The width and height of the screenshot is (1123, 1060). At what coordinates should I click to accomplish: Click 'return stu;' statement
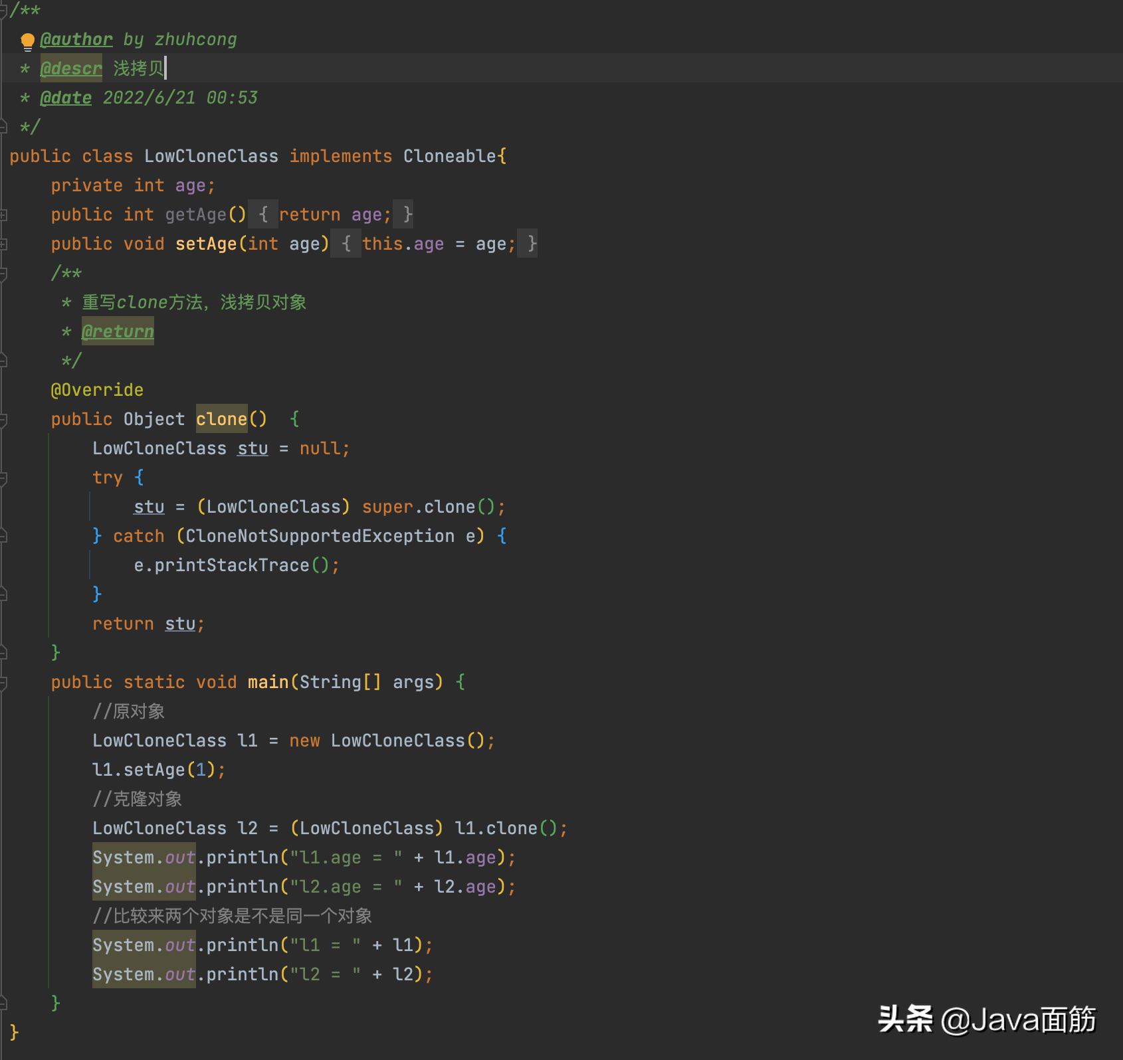pos(148,624)
